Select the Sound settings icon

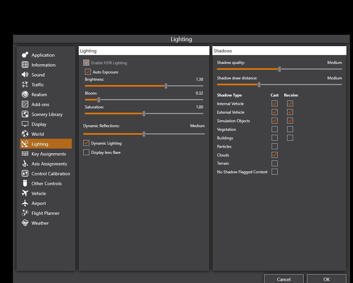click(25, 75)
